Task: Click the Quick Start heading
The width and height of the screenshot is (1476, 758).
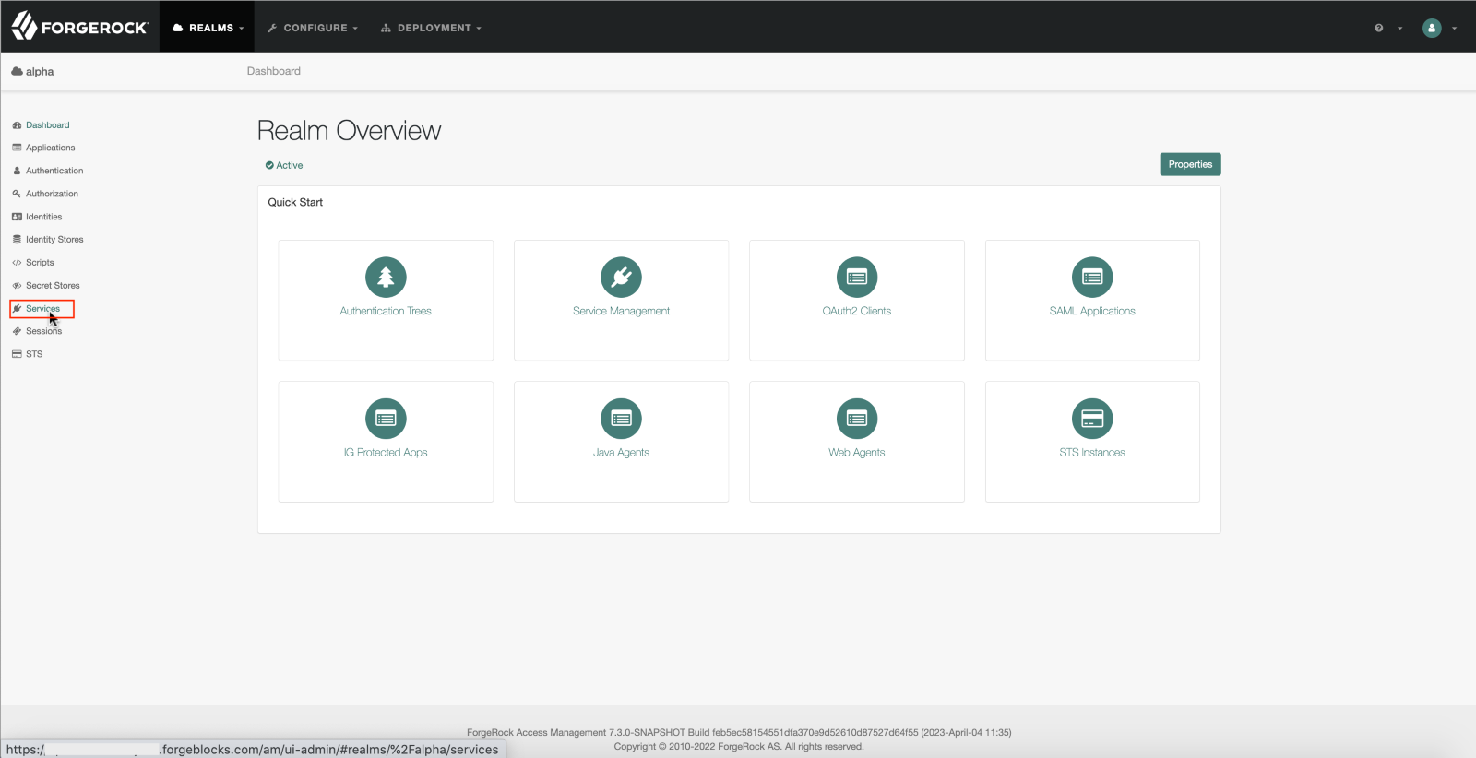Action: click(295, 202)
